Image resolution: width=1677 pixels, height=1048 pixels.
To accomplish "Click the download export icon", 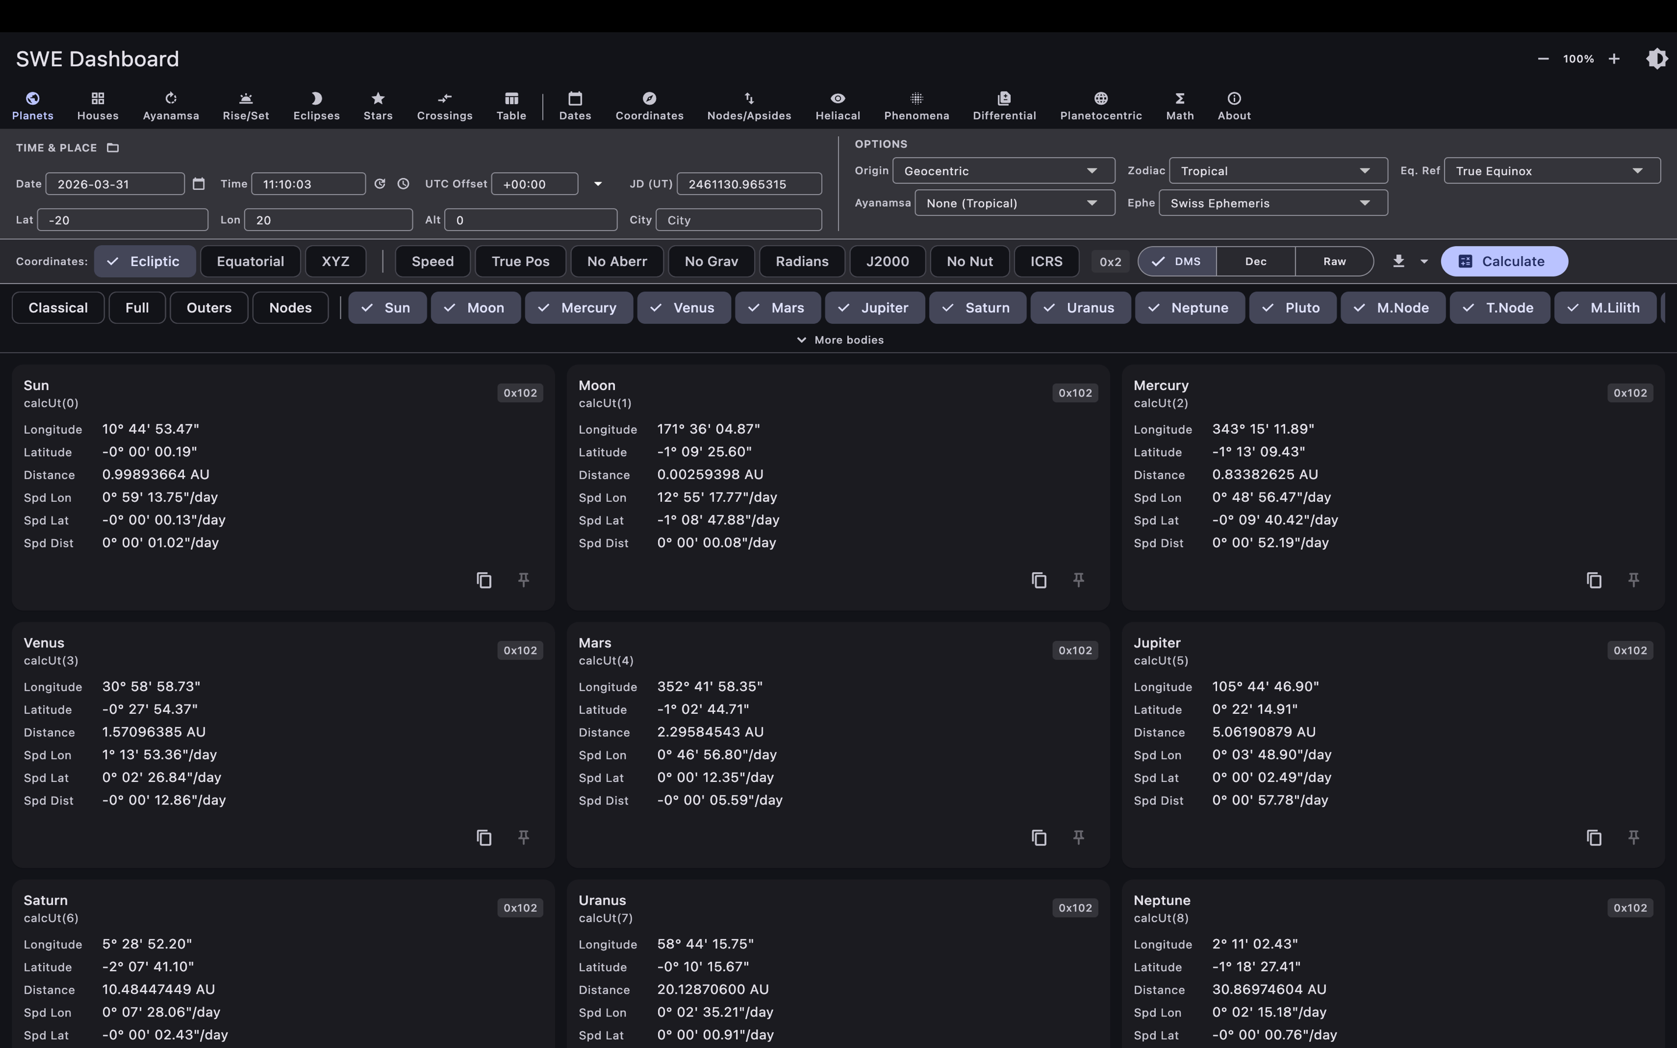I will coord(1399,261).
